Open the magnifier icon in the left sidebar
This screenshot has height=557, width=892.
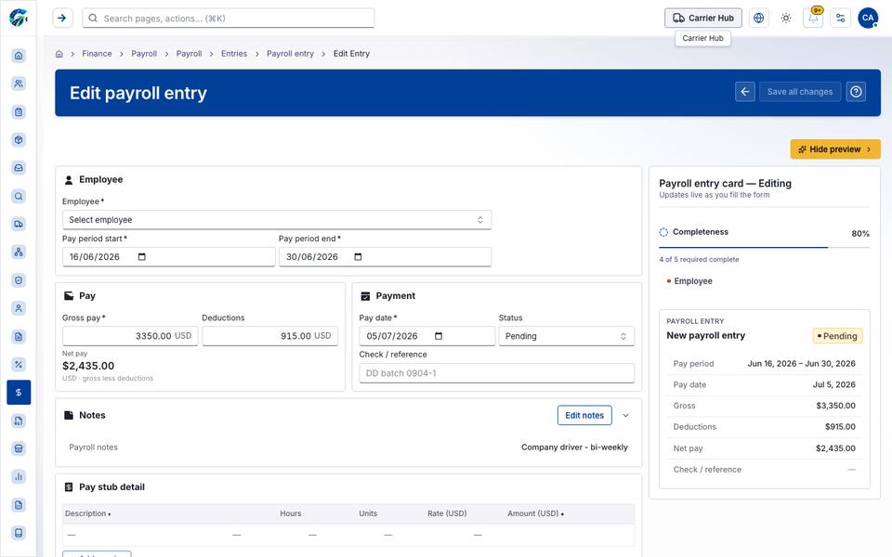pyautogui.click(x=19, y=196)
